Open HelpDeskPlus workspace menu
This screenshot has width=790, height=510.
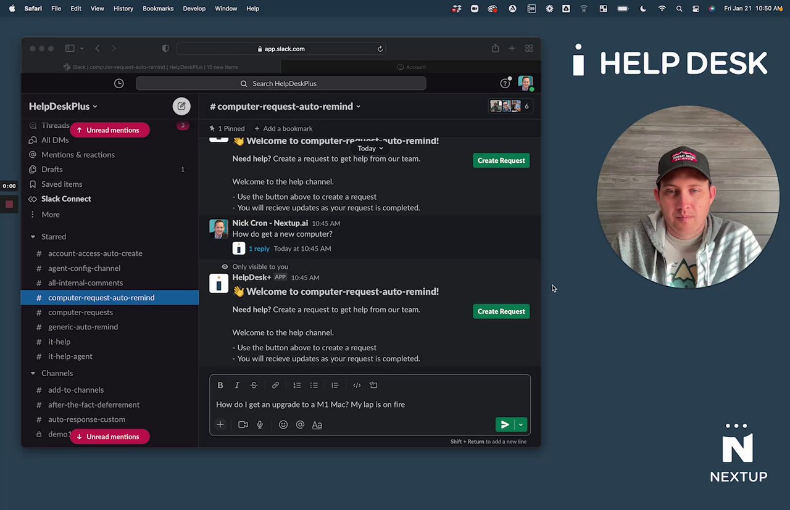pos(63,106)
